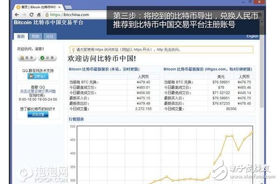
Task: Click the ¥479.40 current BTC price
Action: pos(143,82)
